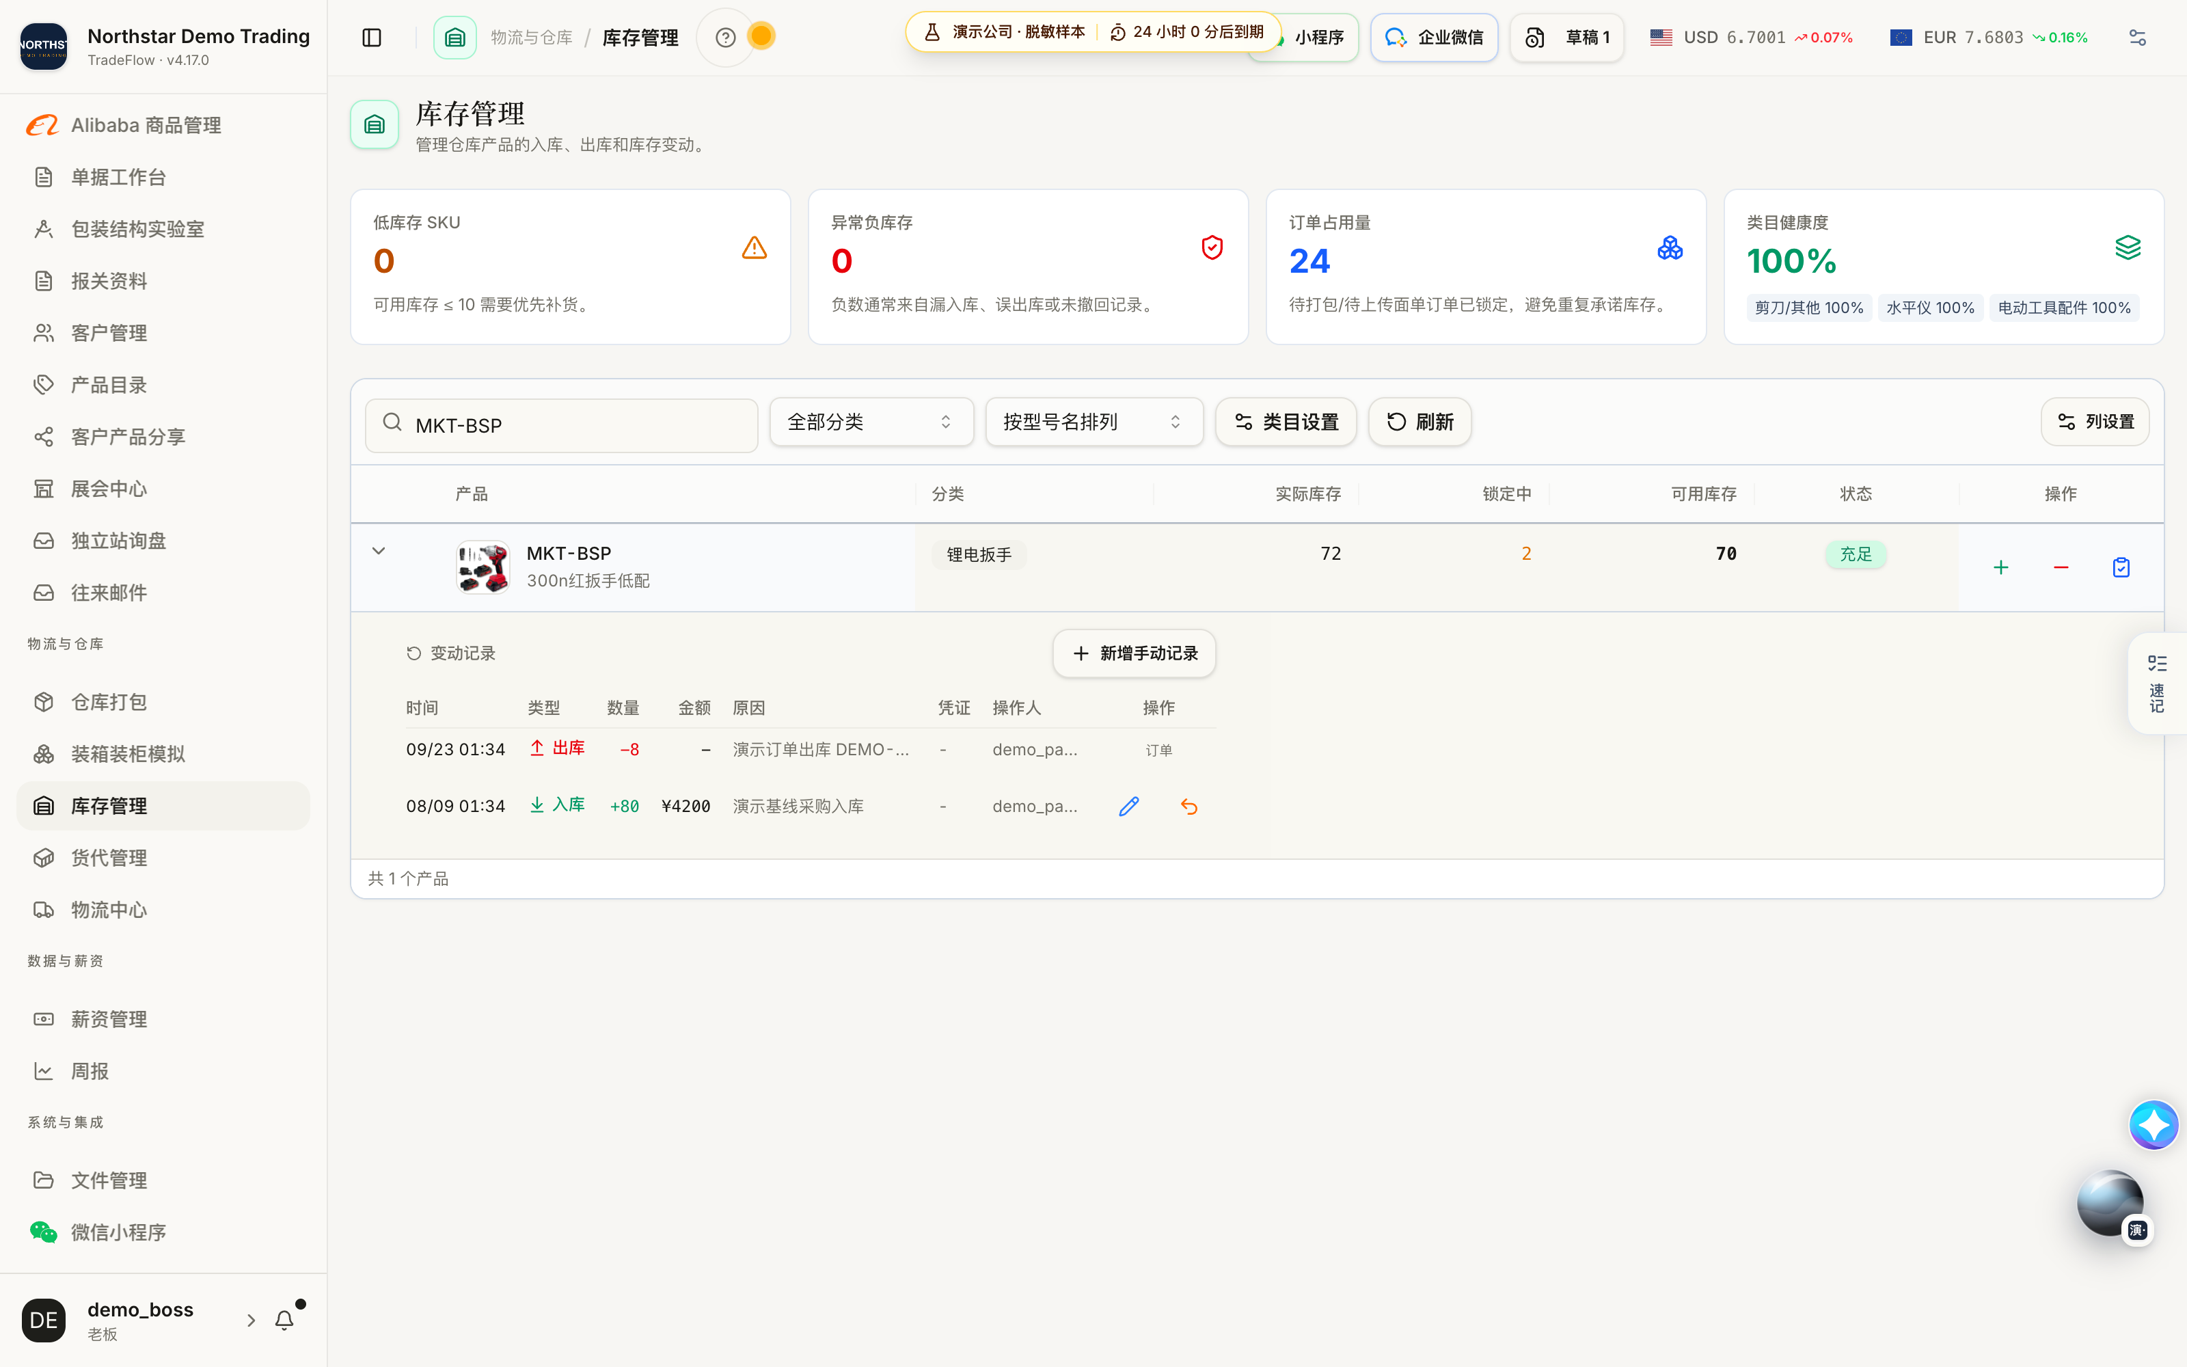Open 草稿 1 drafts button

pyautogui.click(x=1566, y=37)
